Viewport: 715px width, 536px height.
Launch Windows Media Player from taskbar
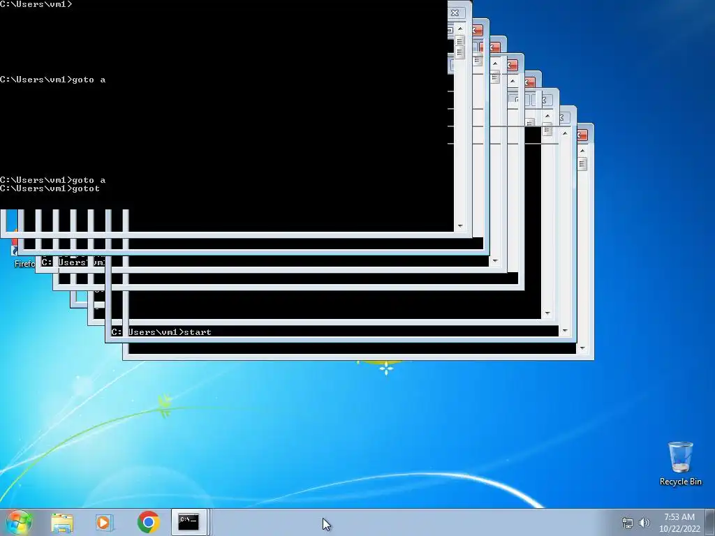pos(105,522)
